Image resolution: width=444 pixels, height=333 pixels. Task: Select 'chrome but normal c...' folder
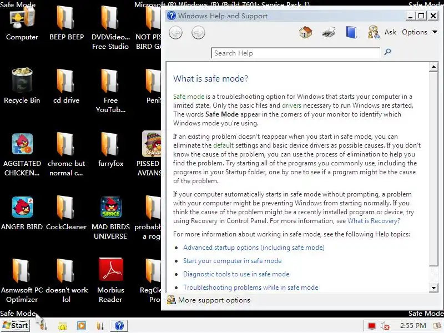click(x=66, y=155)
